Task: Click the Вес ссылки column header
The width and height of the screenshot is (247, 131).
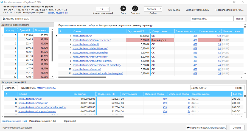Action: tap(84, 94)
